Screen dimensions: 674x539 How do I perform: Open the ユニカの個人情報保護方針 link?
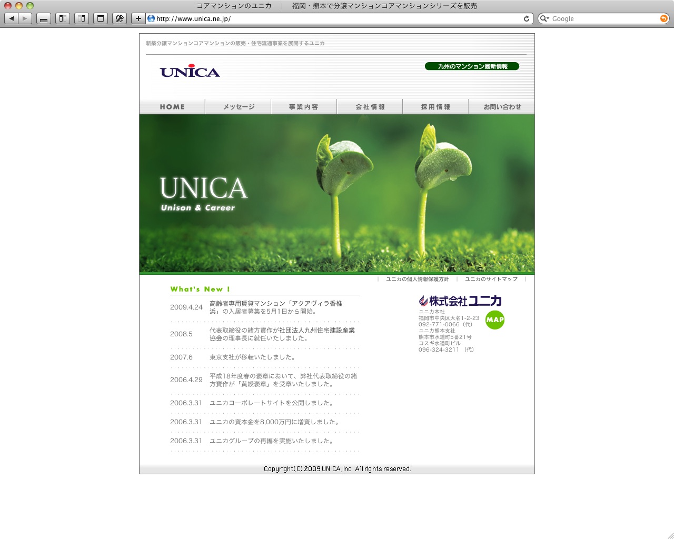pos(417,279)
